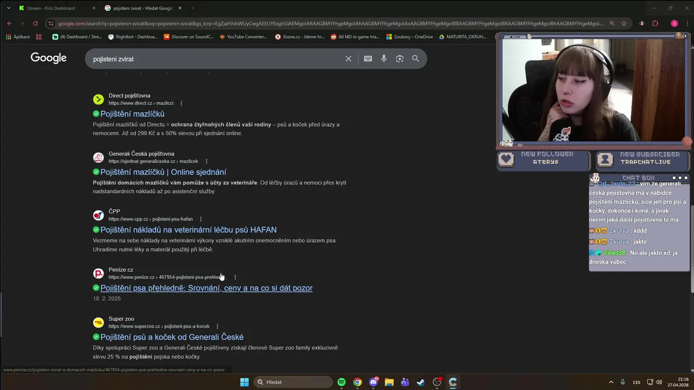The width and height of the screenshot is (694, 390).
Task: Open the browser extensions puzzle icon
Action: pos(655,23)
